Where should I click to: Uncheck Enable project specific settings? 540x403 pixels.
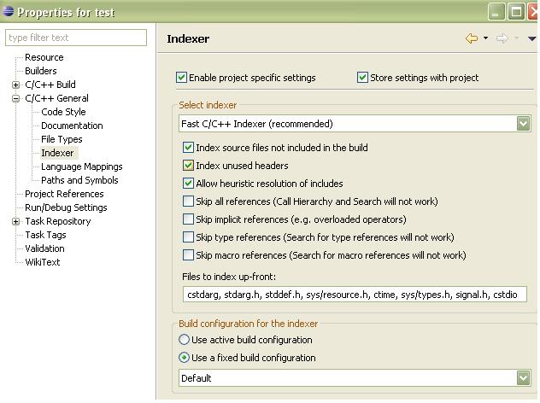coord(181,78)
